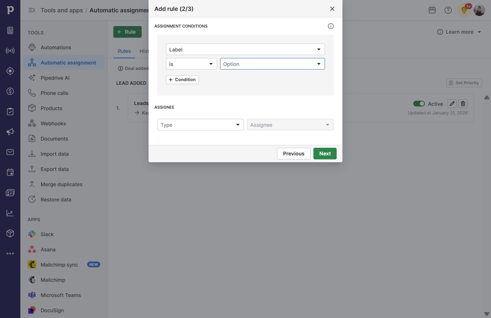Open Webhooks in Tools menu
Screen dimensions: 491x318
pos(53,124)
